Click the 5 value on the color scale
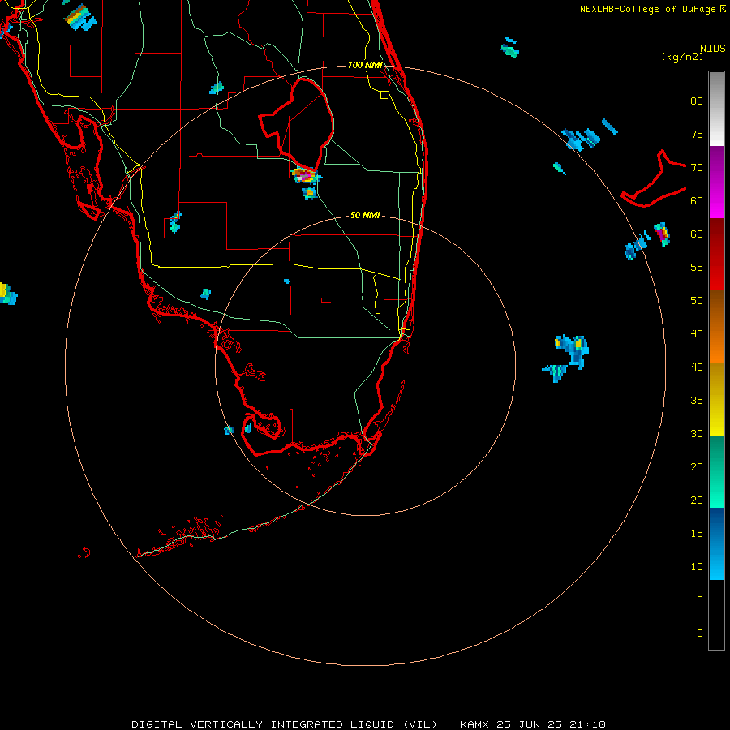 [x=700, y=600]
